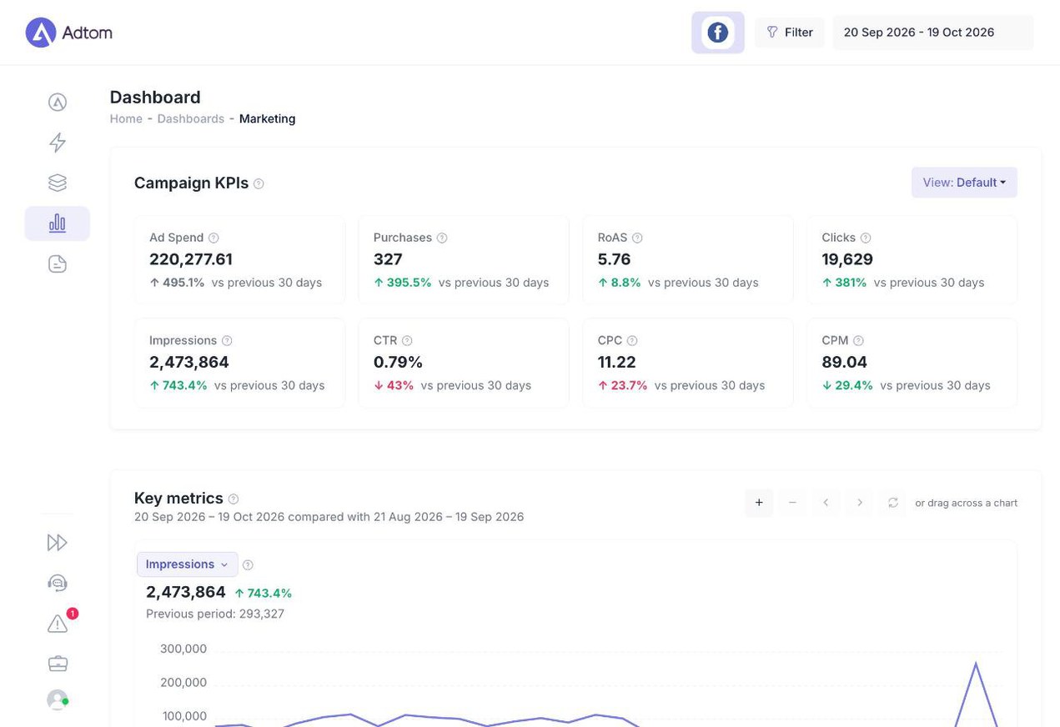Open the Filter button
The image size is (1060, 727).
coord(789,33)
